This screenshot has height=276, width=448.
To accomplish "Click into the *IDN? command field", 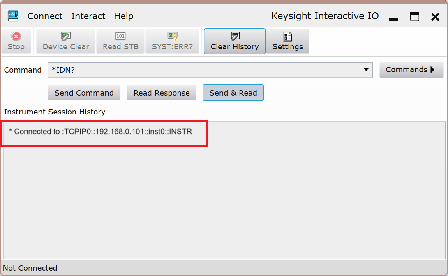I will coord(206,70).
